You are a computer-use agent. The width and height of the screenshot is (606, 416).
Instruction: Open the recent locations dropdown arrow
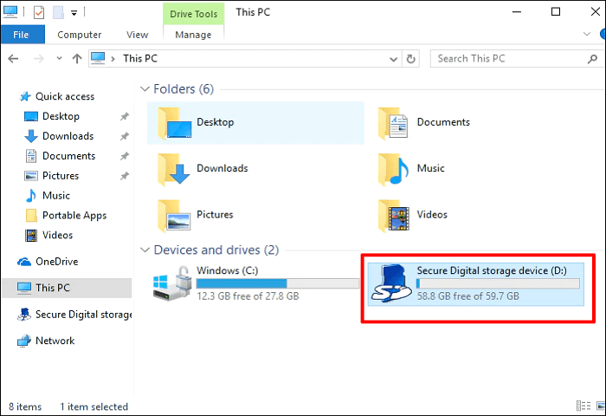point(58,59)
